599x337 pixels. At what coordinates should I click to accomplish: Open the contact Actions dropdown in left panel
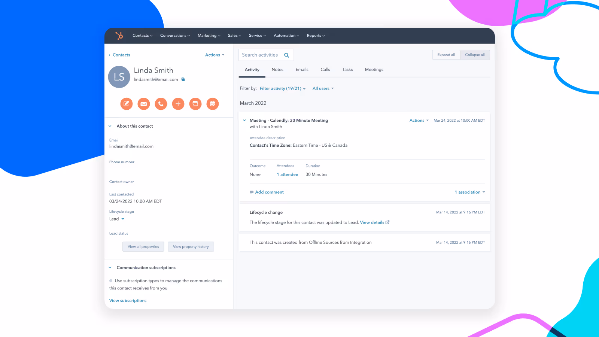pyautogui.click(x=215, y=55)
